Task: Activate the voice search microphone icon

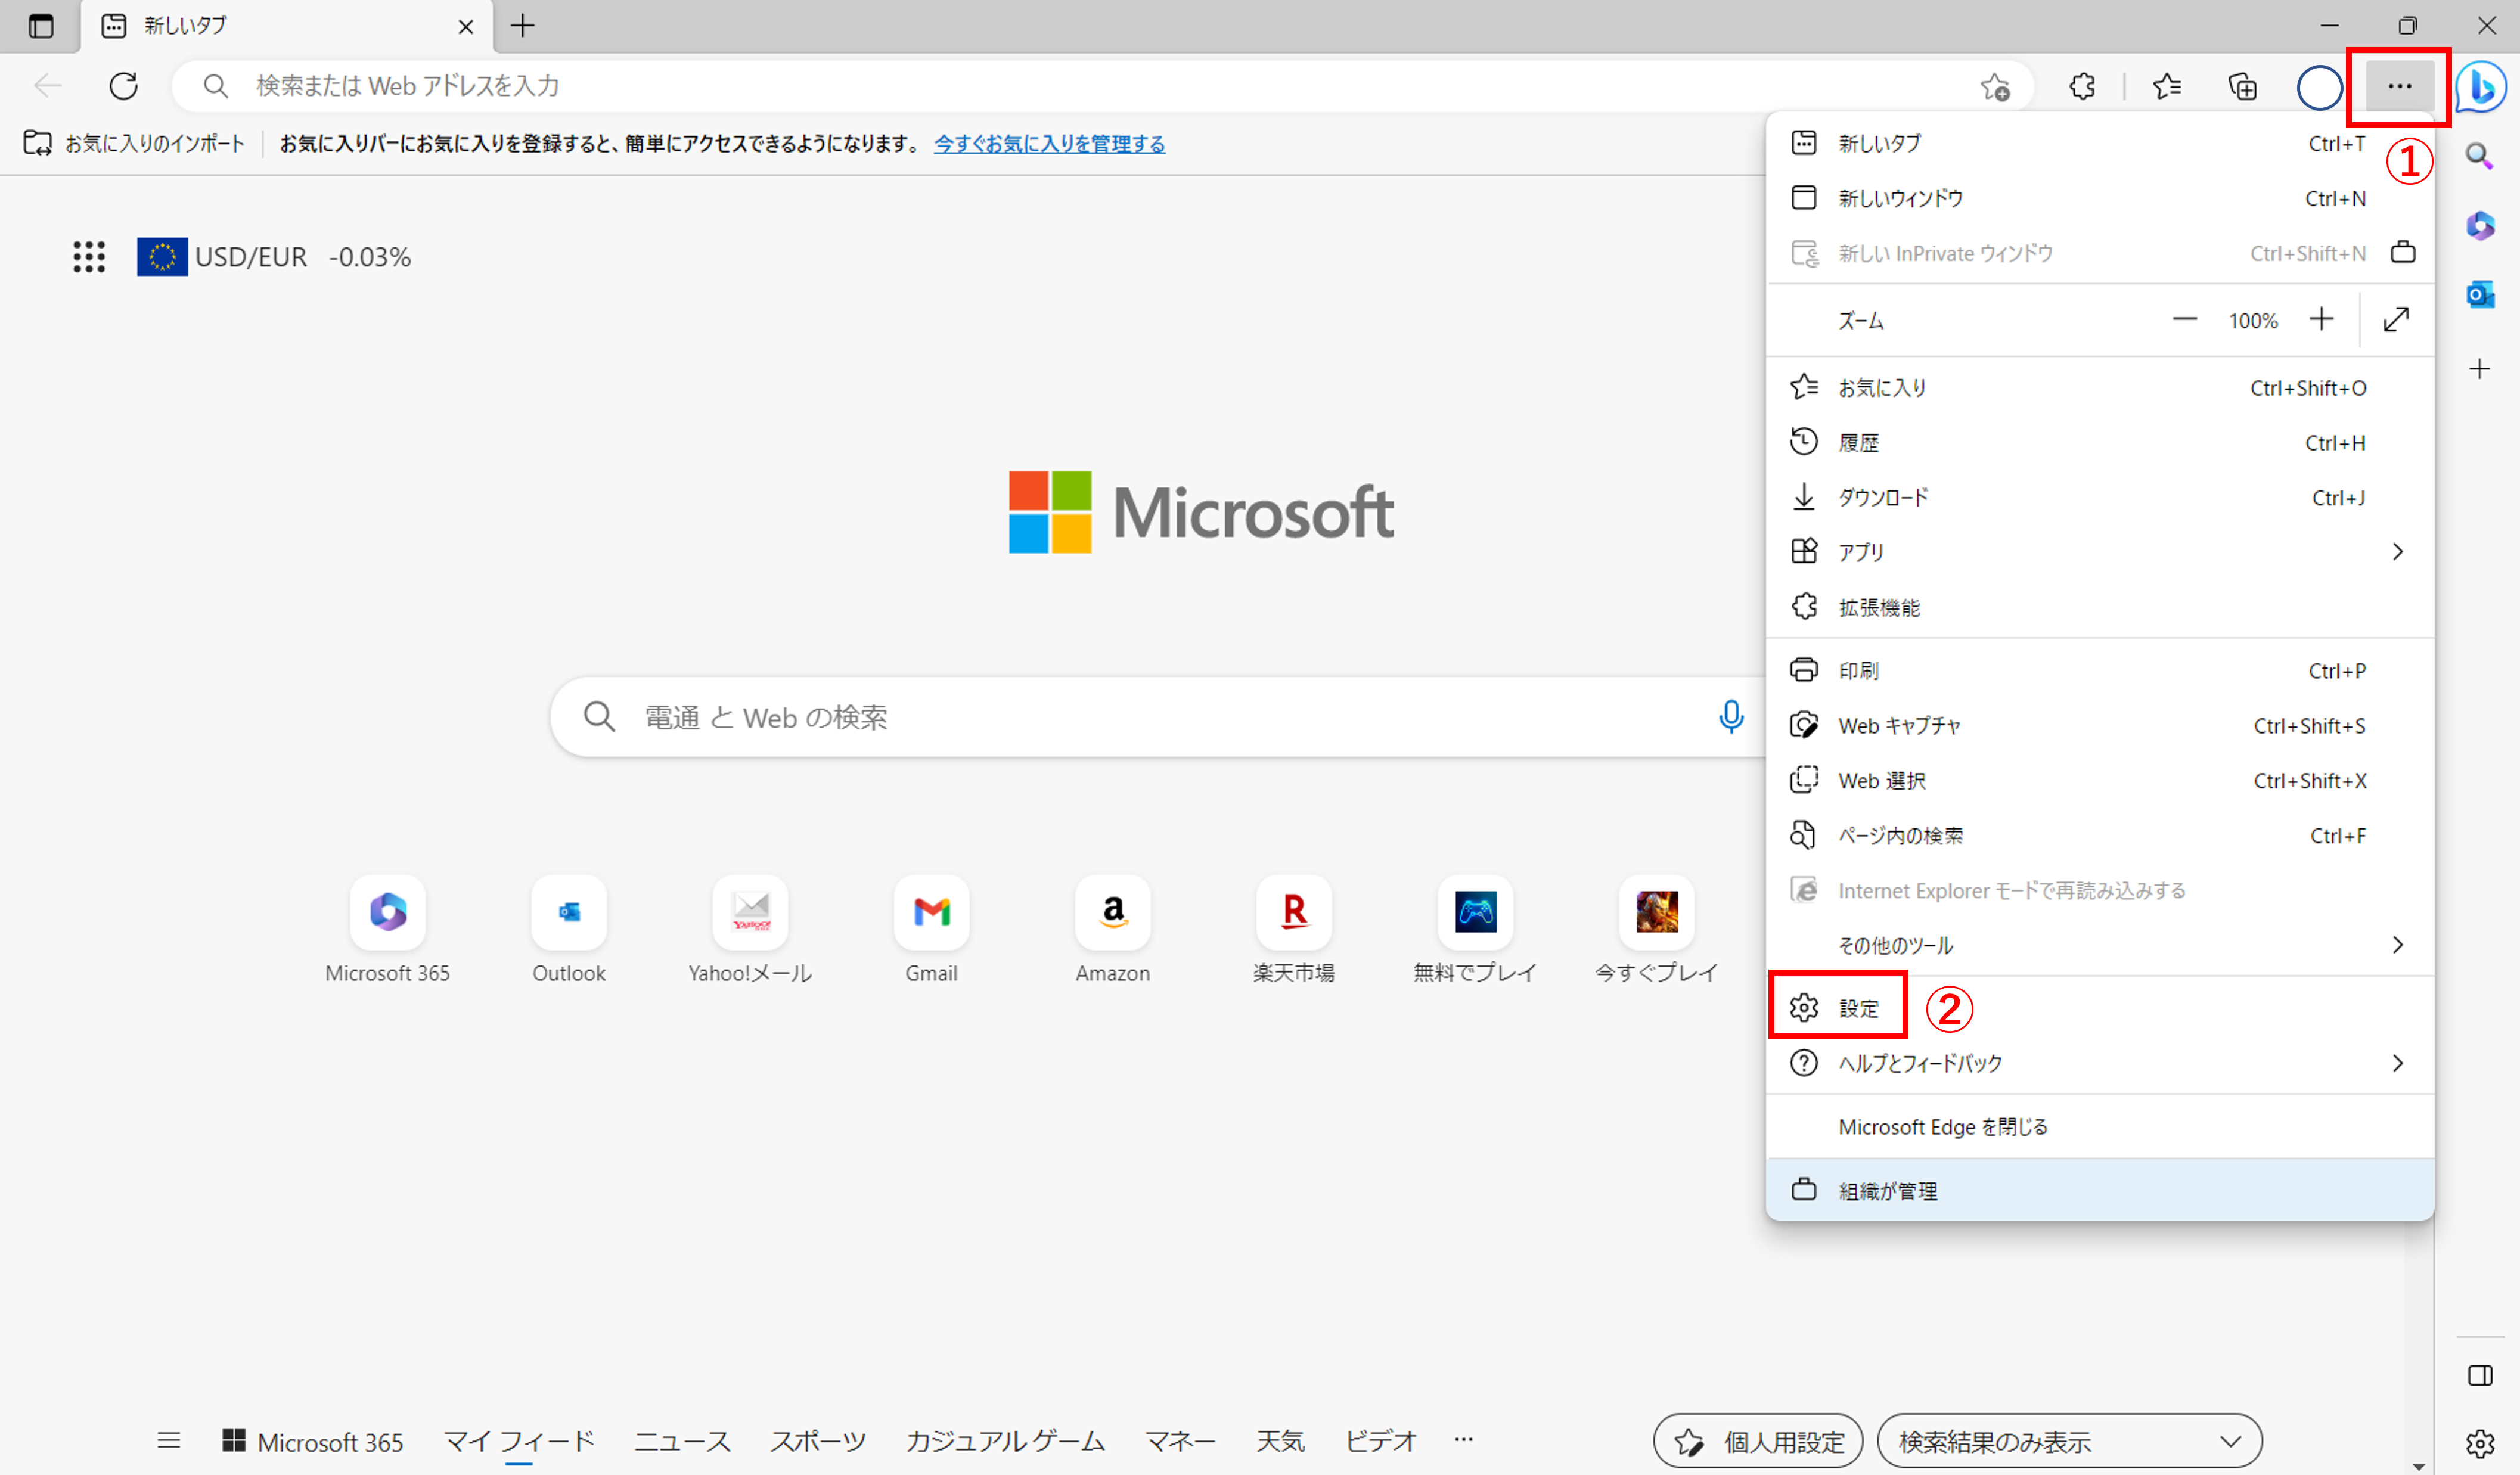Action: 1731,717
